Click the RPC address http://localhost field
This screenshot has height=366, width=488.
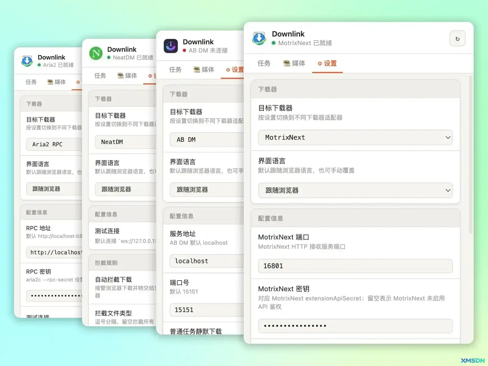54,252
